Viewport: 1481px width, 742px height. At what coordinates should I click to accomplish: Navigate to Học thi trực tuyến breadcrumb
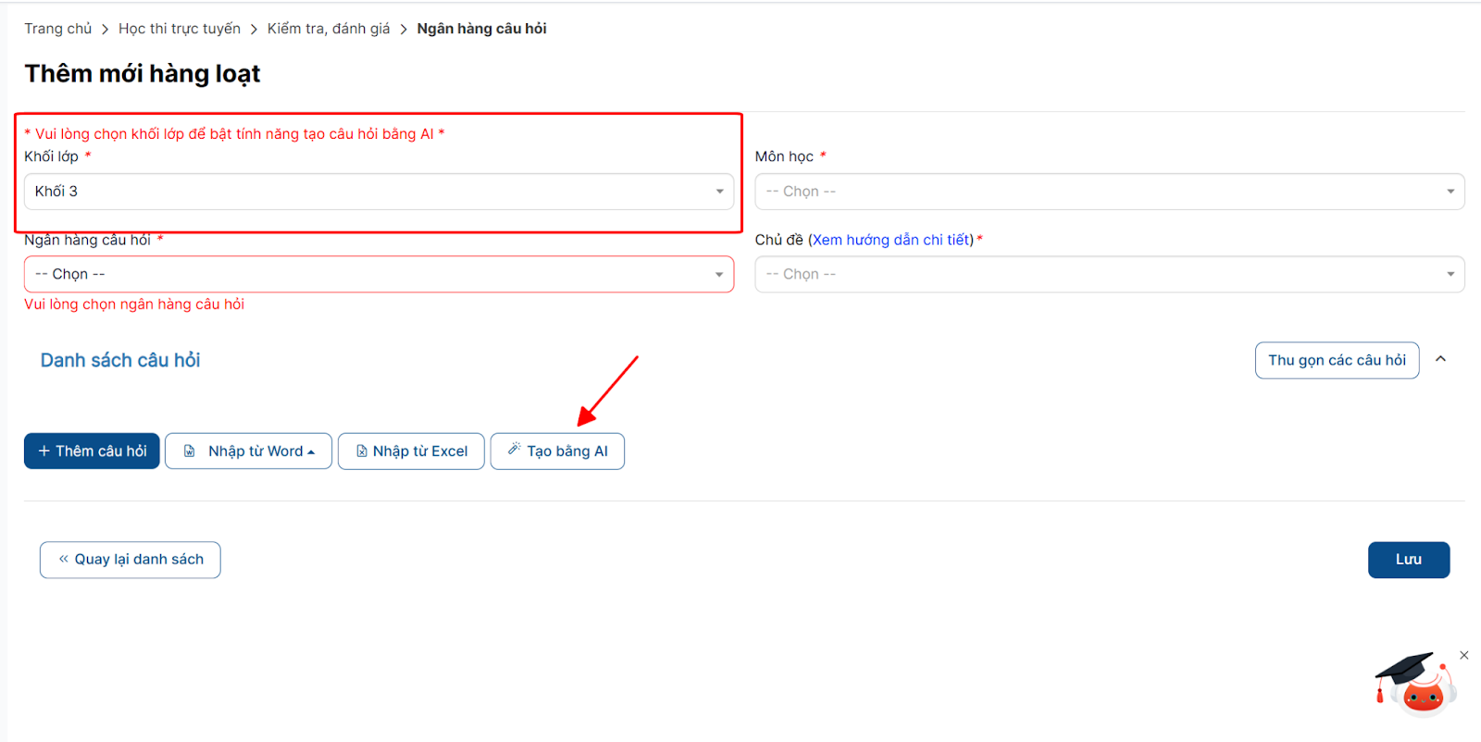[179, 29]
